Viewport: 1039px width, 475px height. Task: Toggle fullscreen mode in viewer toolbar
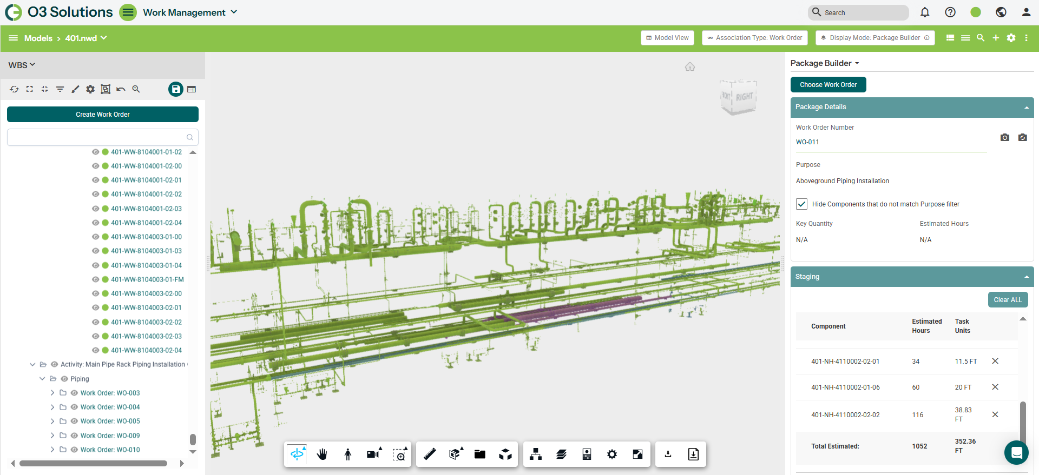point(638,454)
